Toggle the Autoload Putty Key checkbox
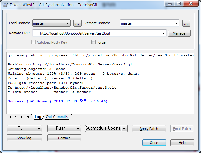 tap(33, 42)
